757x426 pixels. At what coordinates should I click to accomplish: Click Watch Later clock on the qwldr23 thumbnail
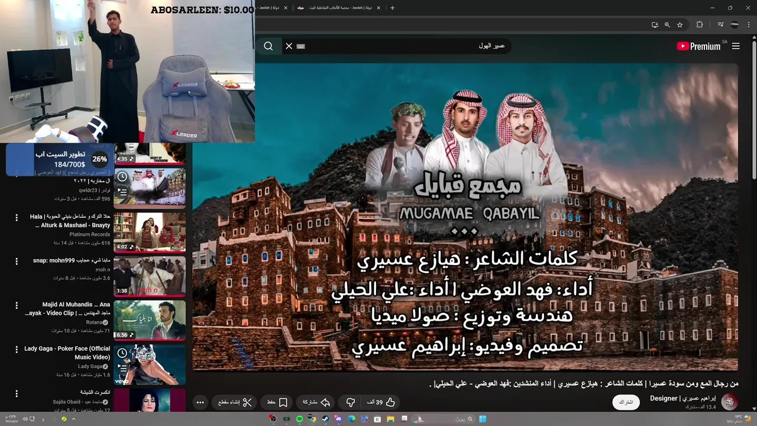click(x=122, y=176)
